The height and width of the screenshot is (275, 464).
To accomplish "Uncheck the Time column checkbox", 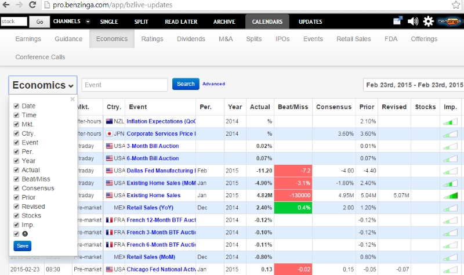I will [16, 115].
